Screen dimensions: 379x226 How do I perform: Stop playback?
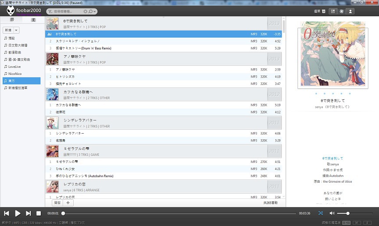pos(39,213)
